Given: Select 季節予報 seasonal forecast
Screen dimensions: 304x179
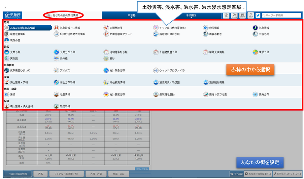Looking at the screenshot, I should [x=261, y=52].
